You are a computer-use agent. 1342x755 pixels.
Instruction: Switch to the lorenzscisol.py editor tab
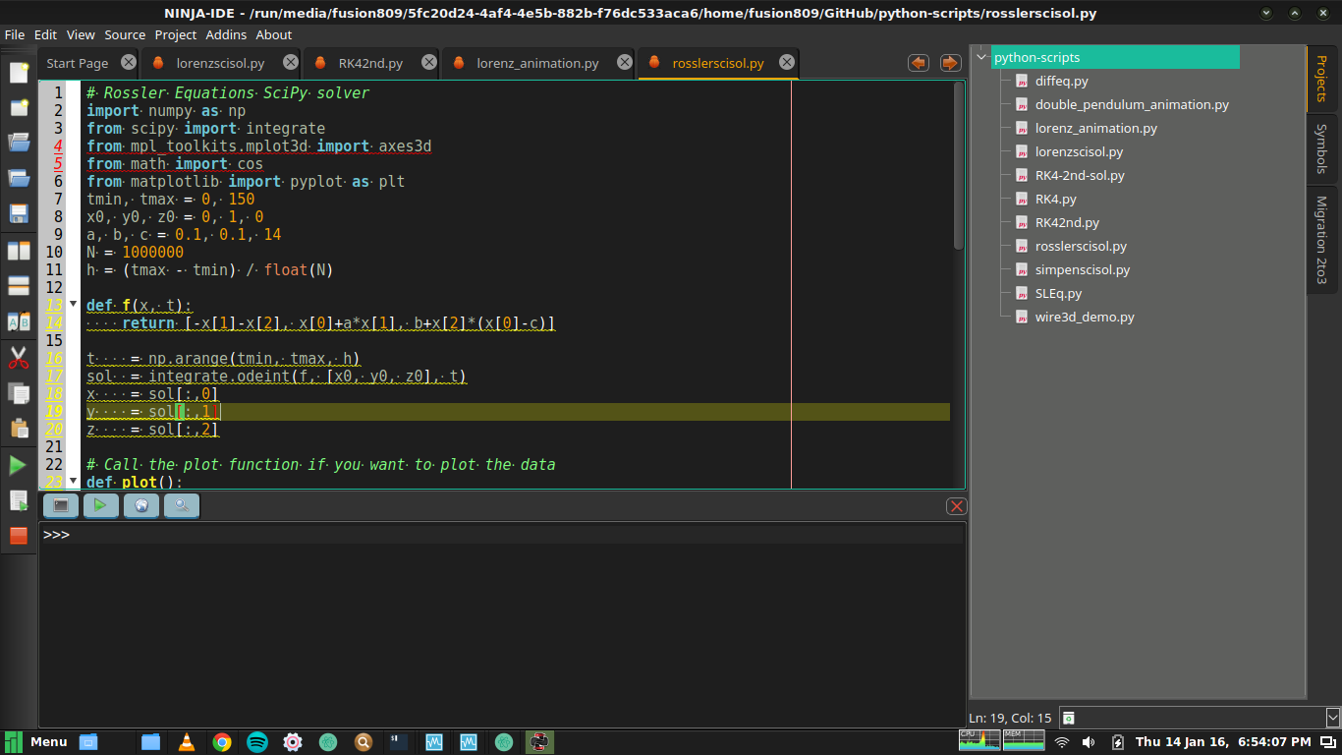pos(220,63)
